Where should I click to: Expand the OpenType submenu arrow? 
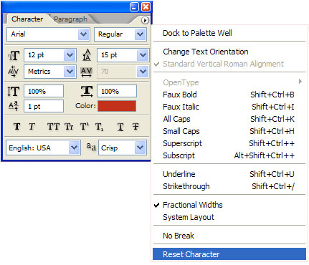(x=300, y=82)
